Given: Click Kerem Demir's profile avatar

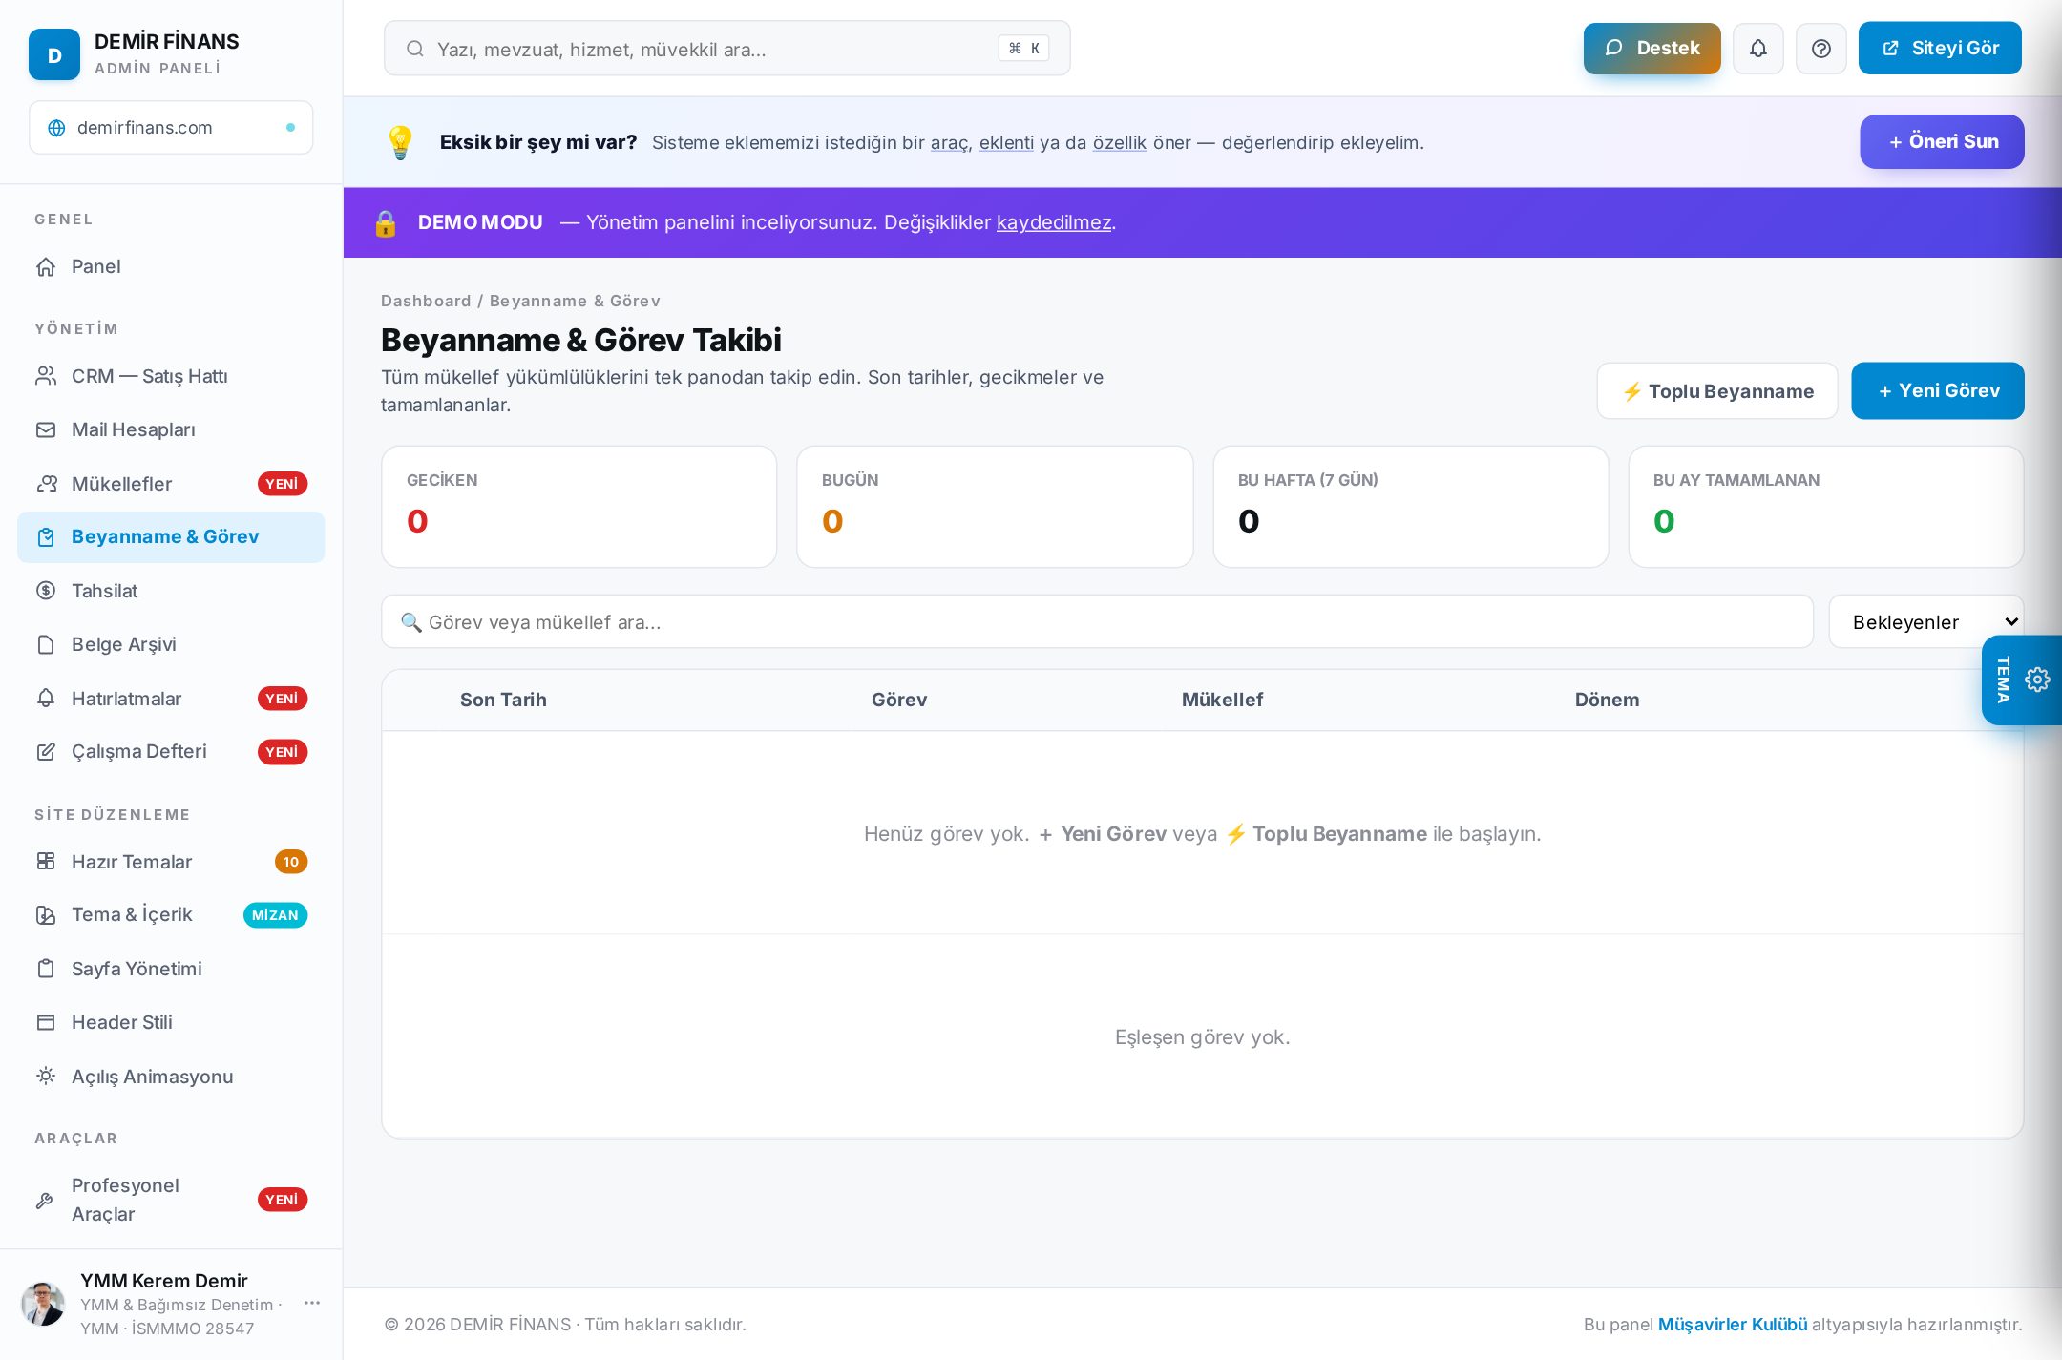Looking at the screenshot, I should click(x=43, y=1304).
